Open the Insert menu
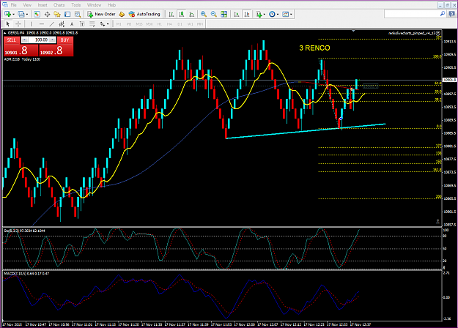The width and height of the screenshot is (458, 328). click(x=43, y=5)
